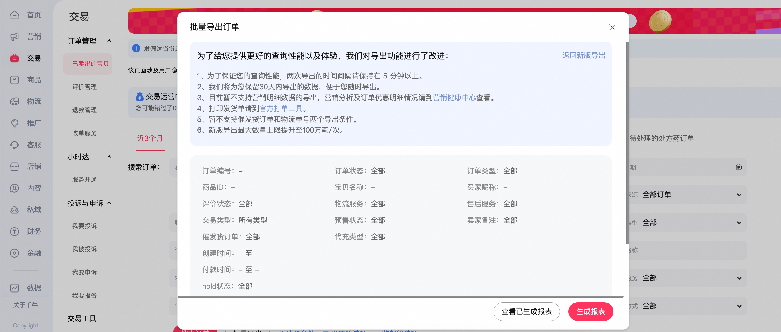This screenshot has height=332, width=781.
Task: Click the 生成报表 button
Action: (590, 311)
